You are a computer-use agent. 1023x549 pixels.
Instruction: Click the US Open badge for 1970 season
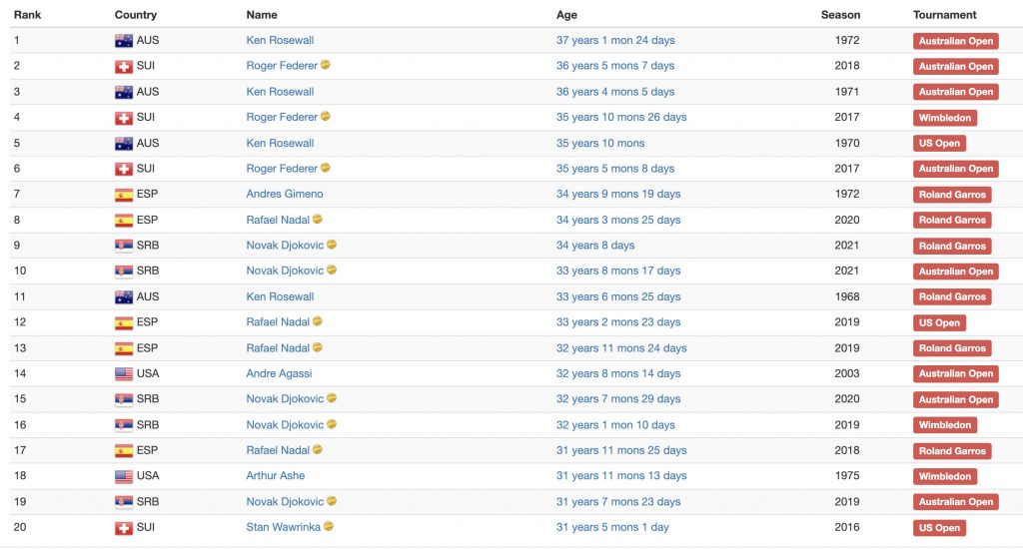tap(939, 144)
